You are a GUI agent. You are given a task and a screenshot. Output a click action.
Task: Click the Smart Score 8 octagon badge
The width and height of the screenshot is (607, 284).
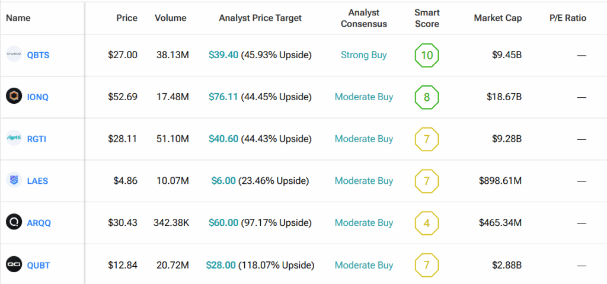427,97
